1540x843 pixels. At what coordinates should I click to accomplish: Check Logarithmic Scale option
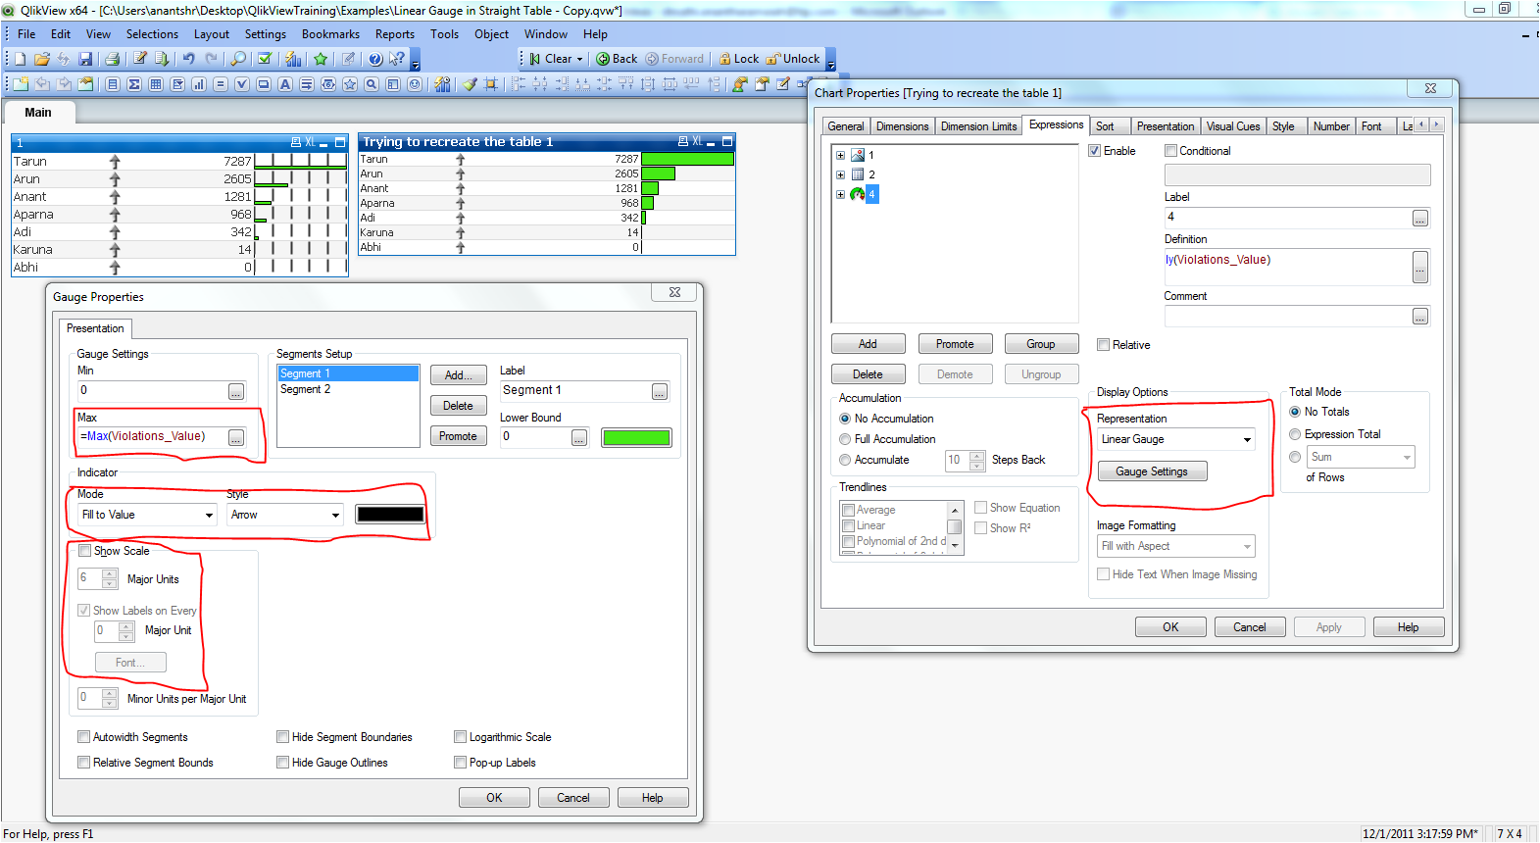click(460, 737)
